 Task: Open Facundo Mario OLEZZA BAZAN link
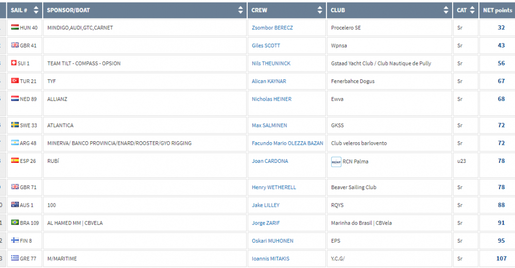287,143
